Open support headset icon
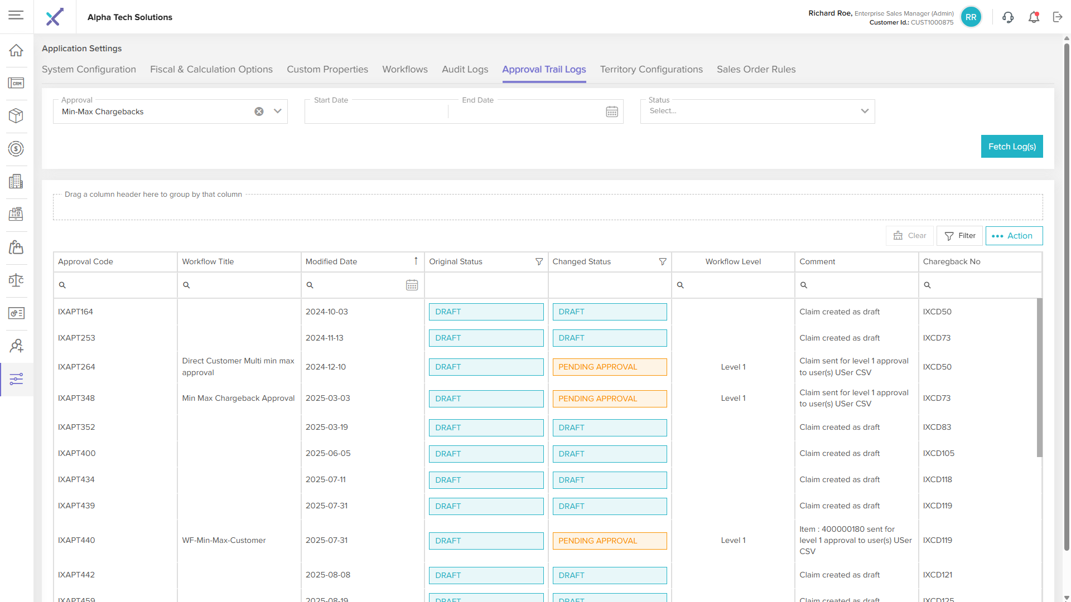 (x=1007, y=17)
